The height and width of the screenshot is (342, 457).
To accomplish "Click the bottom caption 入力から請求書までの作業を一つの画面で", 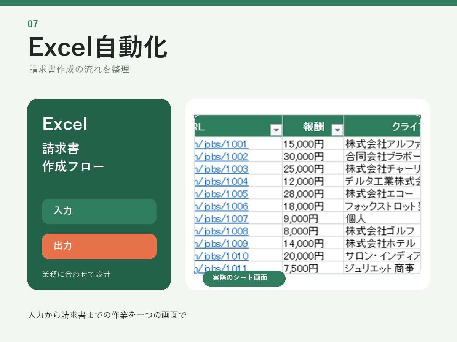I will pyautogui.click(x=107, y=315).
